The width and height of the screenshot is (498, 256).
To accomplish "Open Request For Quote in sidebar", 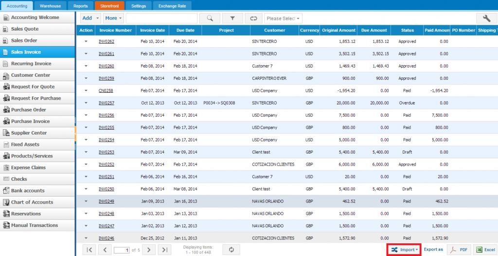I will (x=37, y=86).
